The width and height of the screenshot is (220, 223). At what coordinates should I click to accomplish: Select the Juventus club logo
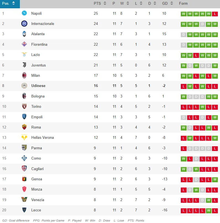click(24, 65)
